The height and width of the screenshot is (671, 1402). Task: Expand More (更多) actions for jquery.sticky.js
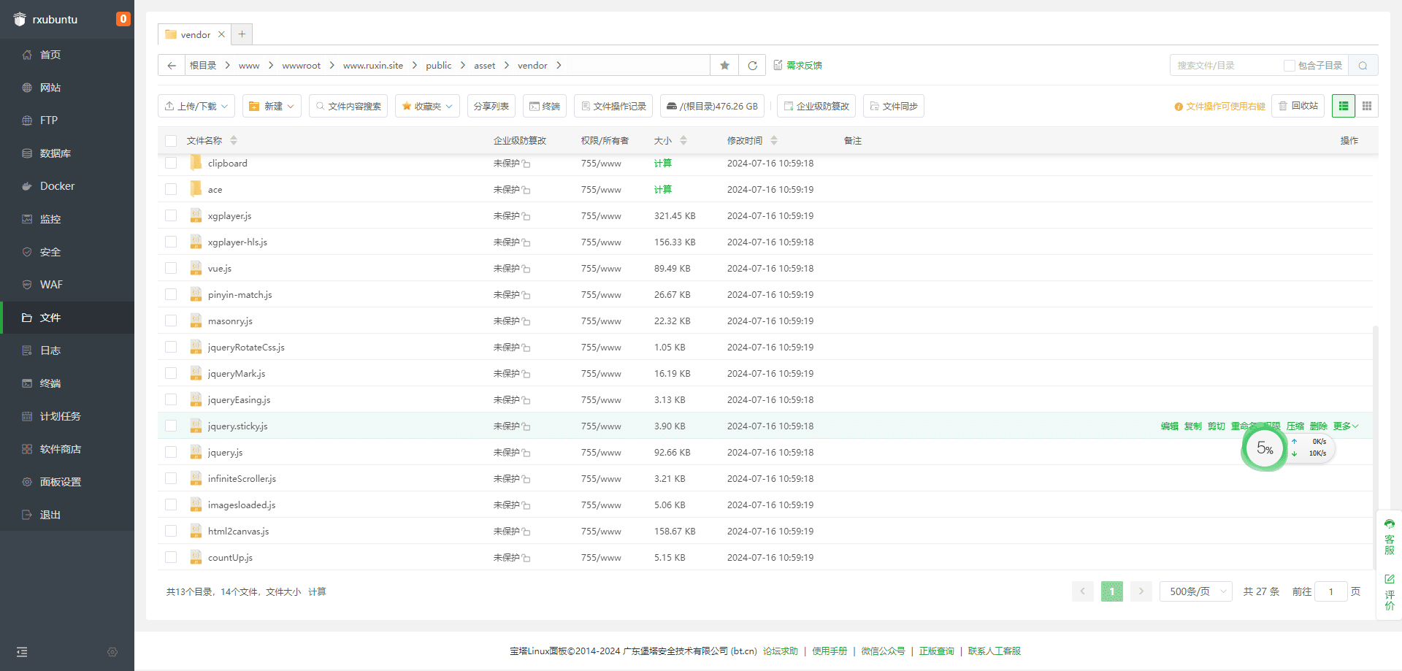pos(1346,426)
